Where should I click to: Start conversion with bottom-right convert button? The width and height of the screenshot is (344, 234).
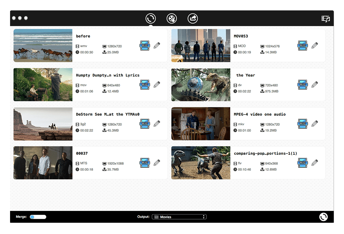click(324, 217)
